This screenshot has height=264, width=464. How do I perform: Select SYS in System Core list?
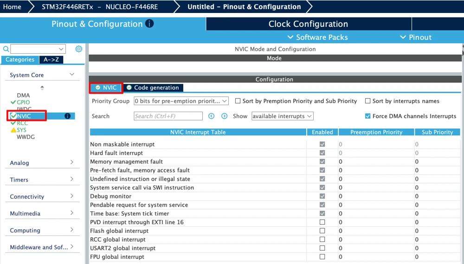click(x=22, y=130)
